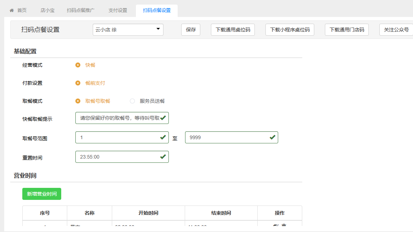Image resolution: width=413 pixels, height=232 pixels.
Task: Focus the 取餐号范围 start field containing 1
Action: [117, 137]
